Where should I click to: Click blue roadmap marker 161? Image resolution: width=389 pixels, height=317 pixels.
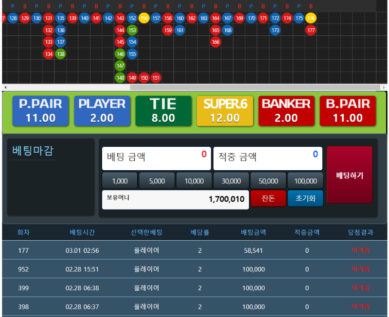(x=179, y=30)
